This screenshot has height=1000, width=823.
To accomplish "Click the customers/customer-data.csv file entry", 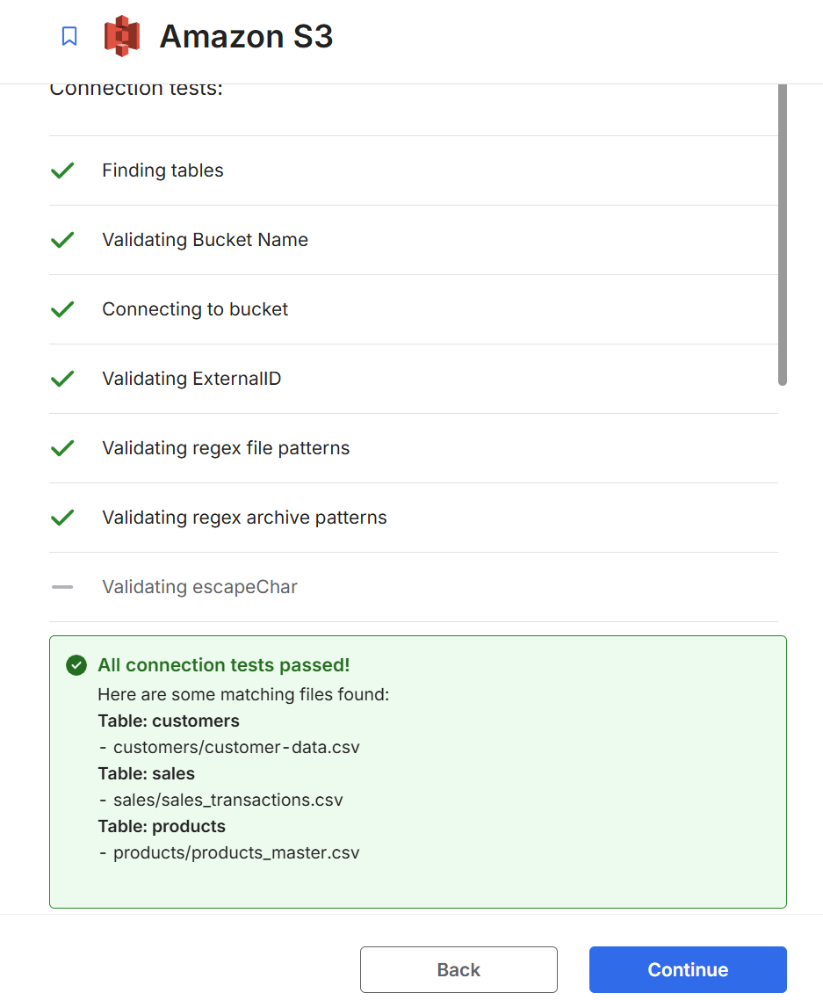I will pos(236,748).
